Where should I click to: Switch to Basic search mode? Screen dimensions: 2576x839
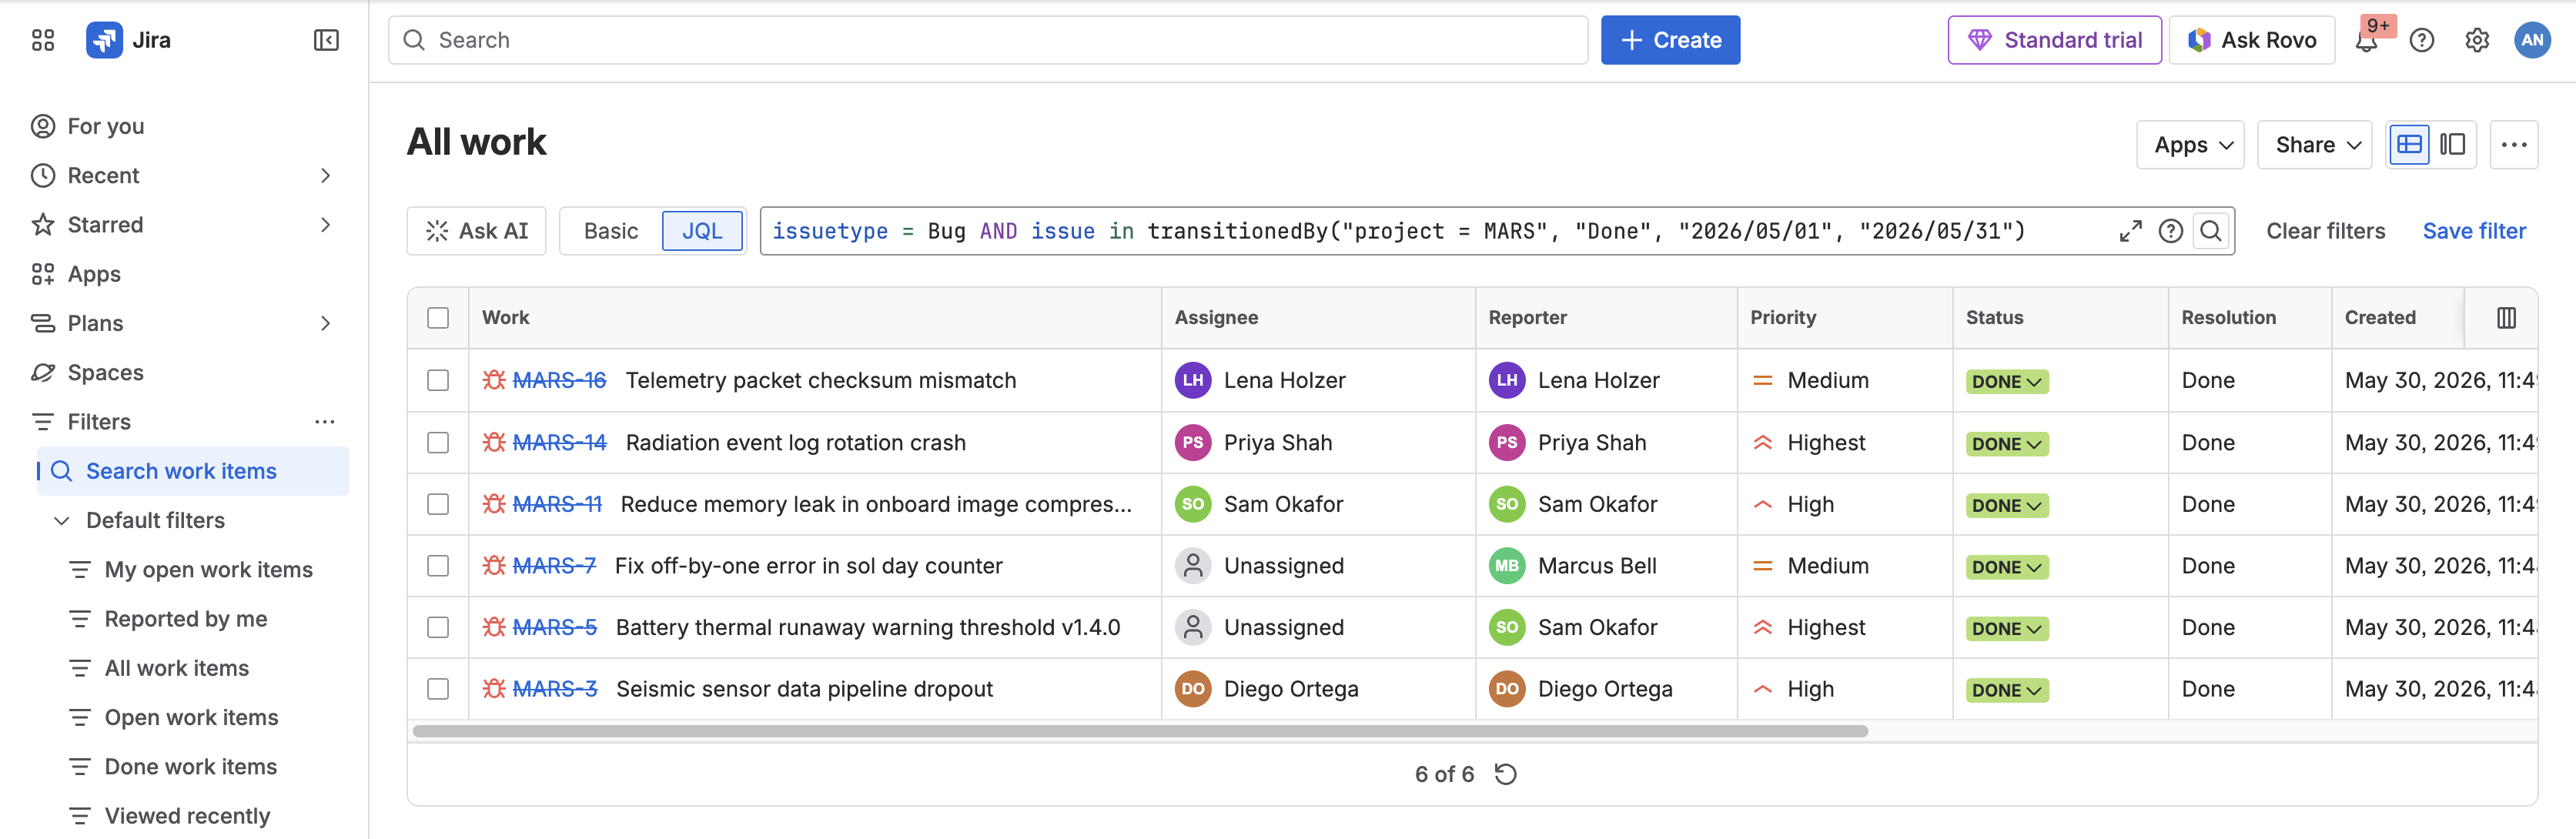pos(611,231)
